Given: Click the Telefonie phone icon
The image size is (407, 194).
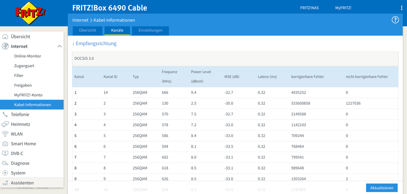Looking at the screenshot, I should (5, 114).
